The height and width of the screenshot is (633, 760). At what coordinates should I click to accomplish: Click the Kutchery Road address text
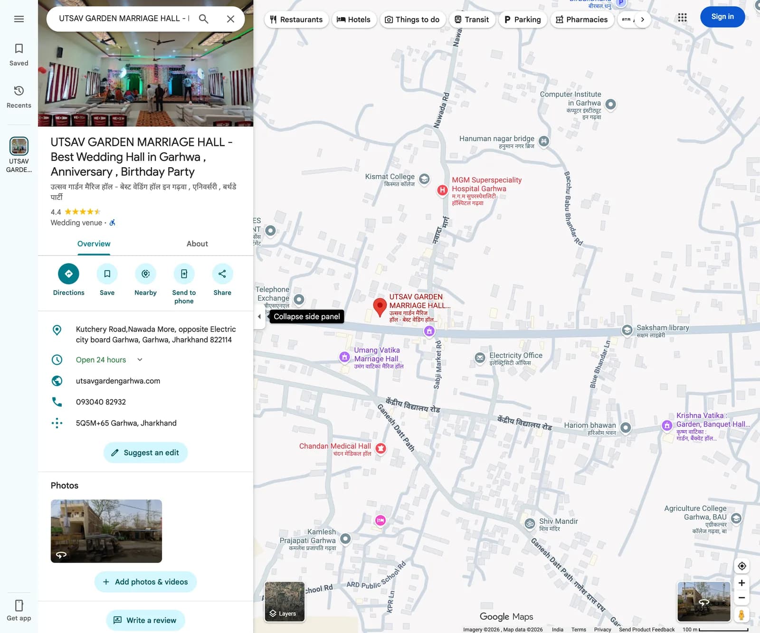tap(156, 334)
